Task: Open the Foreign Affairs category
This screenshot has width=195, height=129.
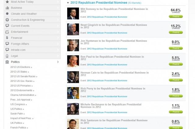Action: pos(20,44)
